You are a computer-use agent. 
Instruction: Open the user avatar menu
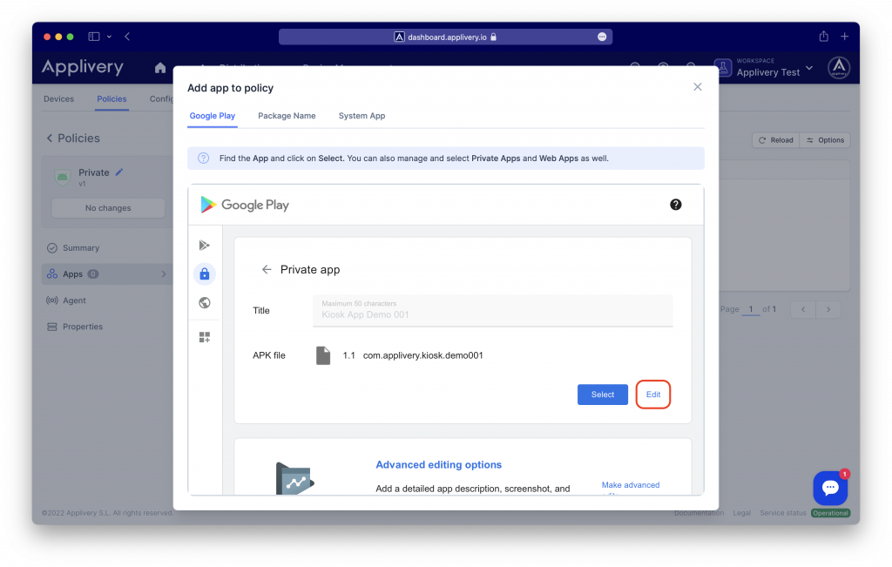[839, 68]
